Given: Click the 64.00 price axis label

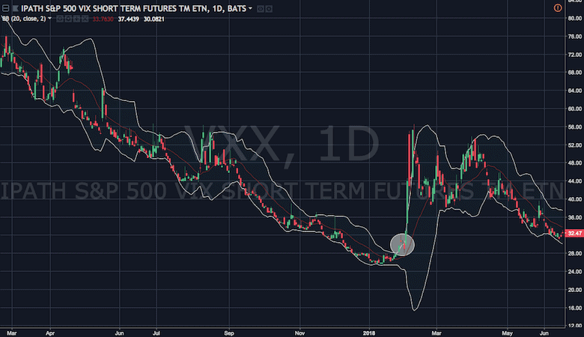Looking at the screenshot, I should (x=575, y=91).
